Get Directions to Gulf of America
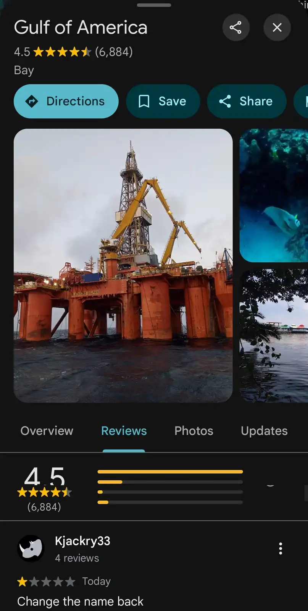Screen dimensions: 308x611 tap(66, 101)
